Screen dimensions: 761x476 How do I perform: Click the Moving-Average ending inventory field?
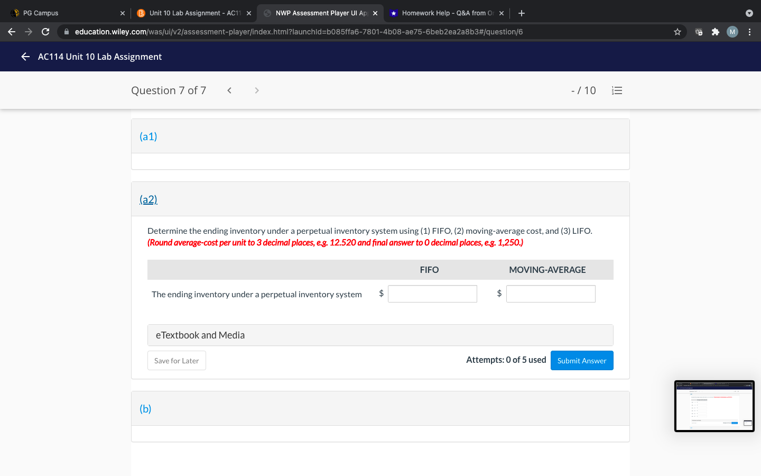click(551, 294)
